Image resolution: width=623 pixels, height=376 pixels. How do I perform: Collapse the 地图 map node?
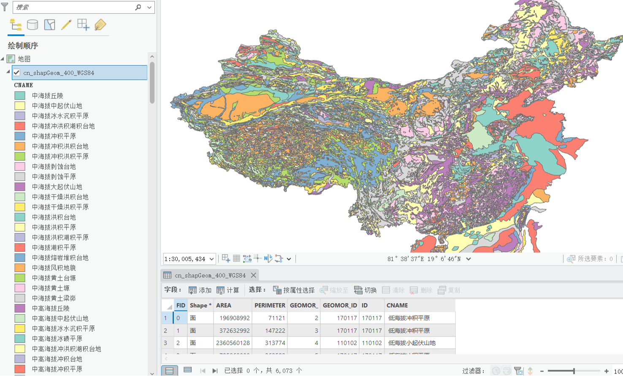pos(3,59)
